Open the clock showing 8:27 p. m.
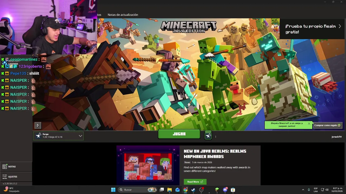 click(x=337, y=190)
